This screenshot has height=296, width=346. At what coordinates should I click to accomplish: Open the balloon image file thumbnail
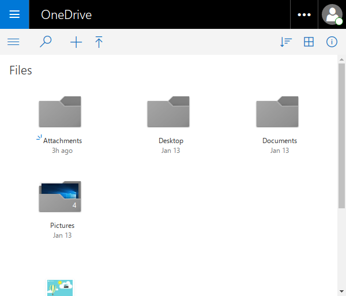(x=60, y=288)
